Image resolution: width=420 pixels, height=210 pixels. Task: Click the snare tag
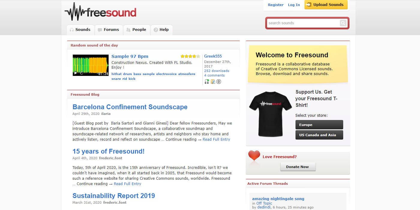[116, 79]
